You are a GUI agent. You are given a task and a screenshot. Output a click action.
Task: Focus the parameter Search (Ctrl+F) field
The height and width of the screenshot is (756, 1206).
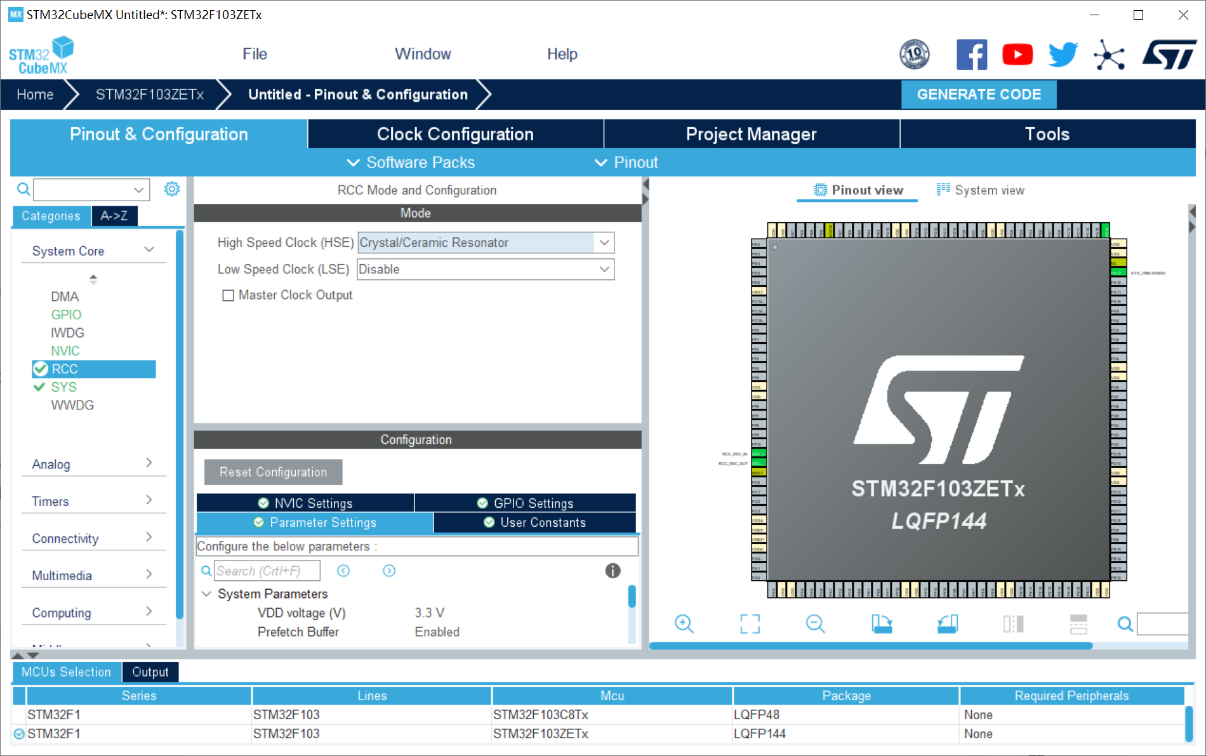[267, 571]
